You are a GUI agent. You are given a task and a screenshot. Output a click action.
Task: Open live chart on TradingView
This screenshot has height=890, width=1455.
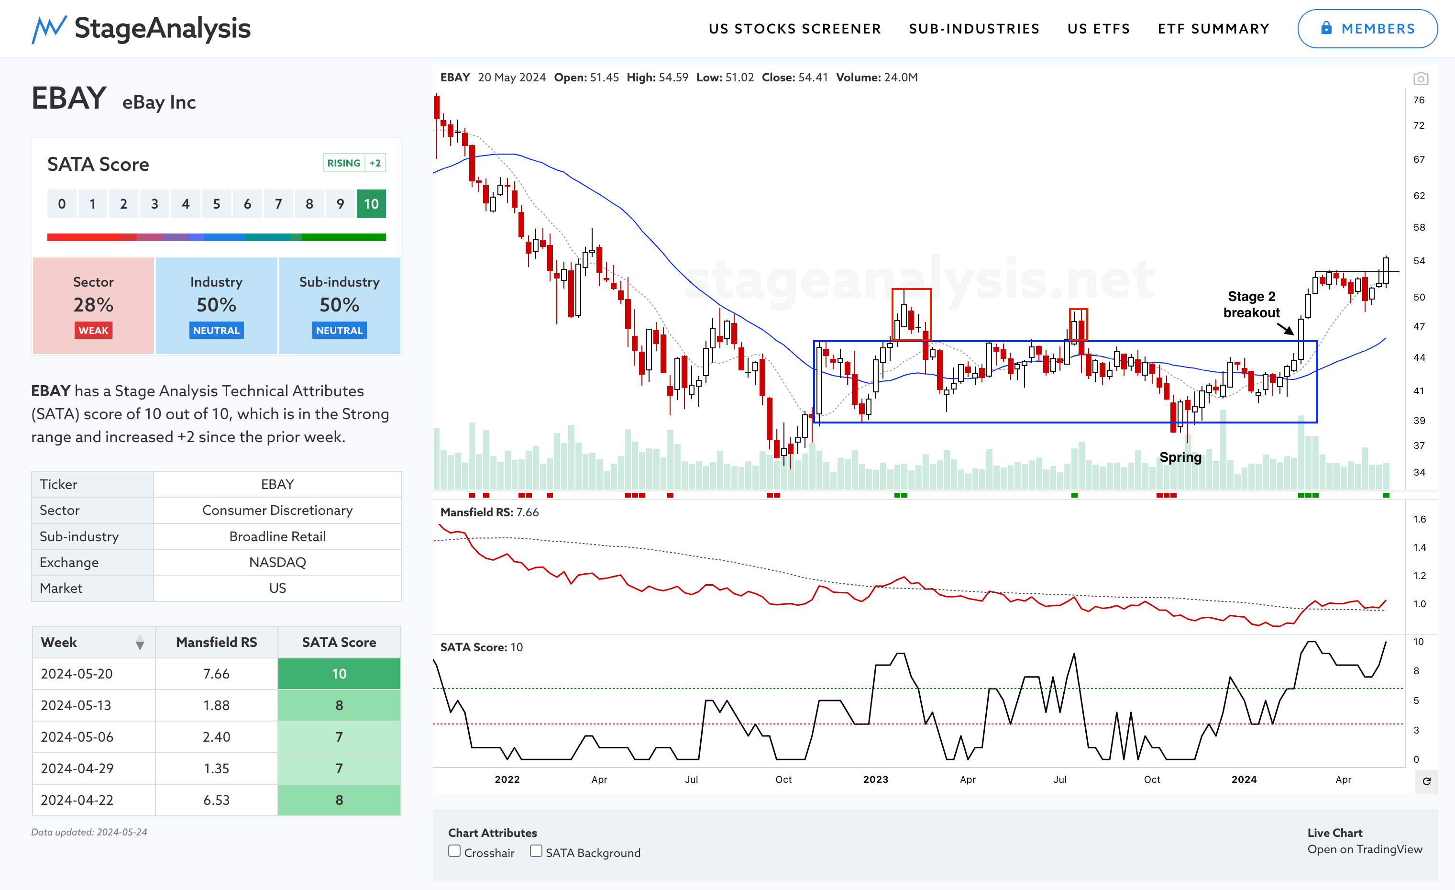[x=1365, y=849]
